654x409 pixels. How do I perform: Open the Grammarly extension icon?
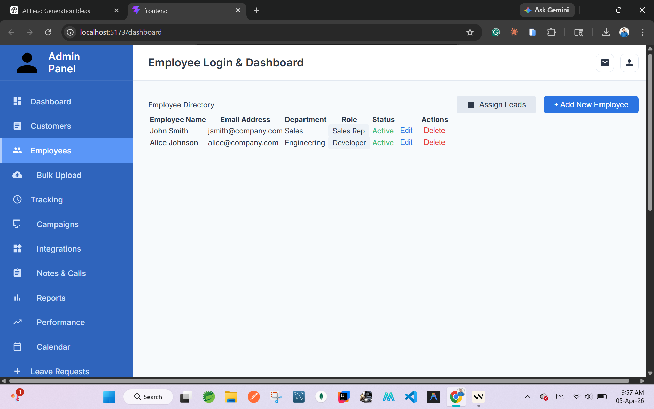[496, 32]
